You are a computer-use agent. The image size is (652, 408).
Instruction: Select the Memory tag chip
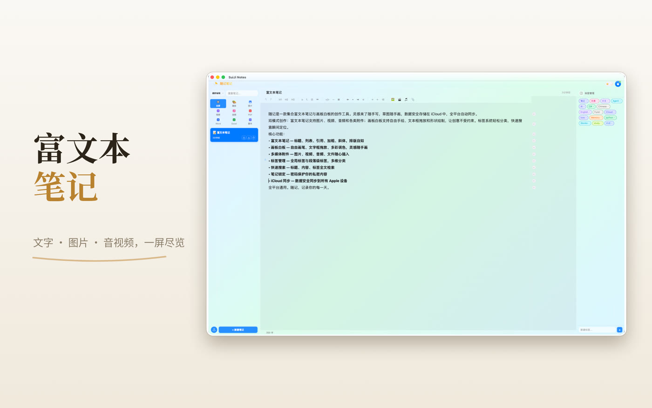tap(596, 118)
